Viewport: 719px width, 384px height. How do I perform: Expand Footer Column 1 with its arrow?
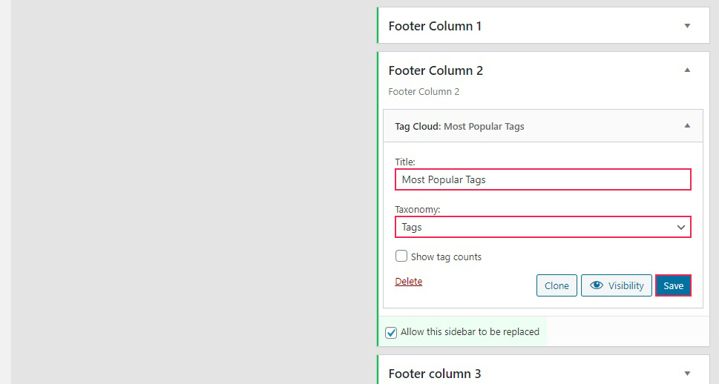(687, 26)
